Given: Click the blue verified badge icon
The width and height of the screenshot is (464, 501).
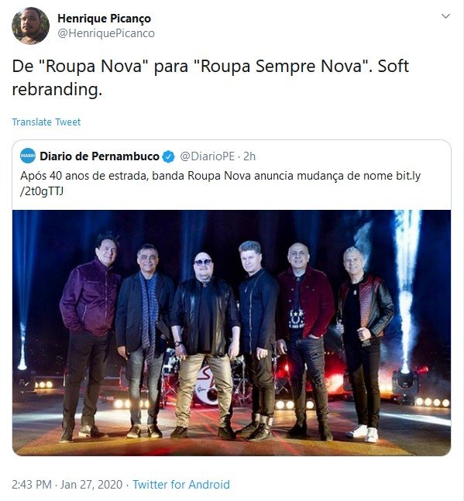Looking at the screenshot, I should pyautogui.click(x=168, y=156).
